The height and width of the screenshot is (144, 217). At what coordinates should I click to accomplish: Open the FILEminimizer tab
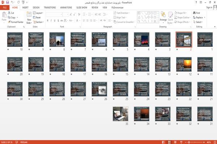(x=118, y=8)
